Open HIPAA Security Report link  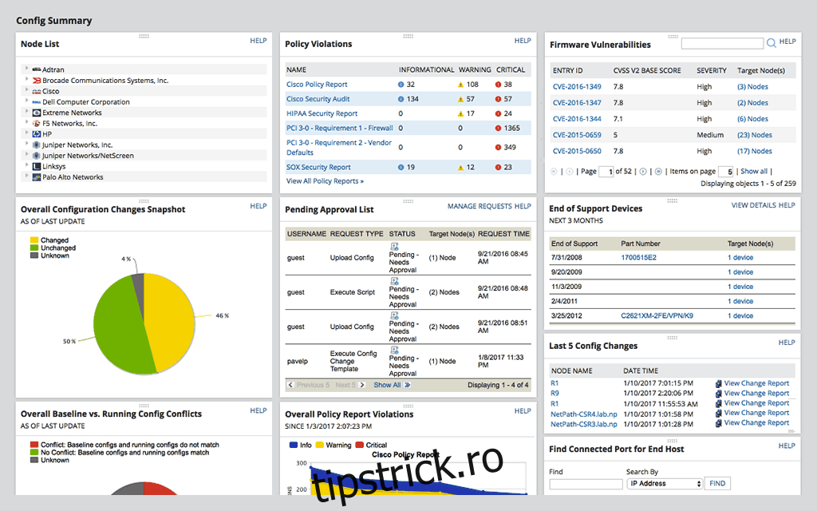(322, 113)
